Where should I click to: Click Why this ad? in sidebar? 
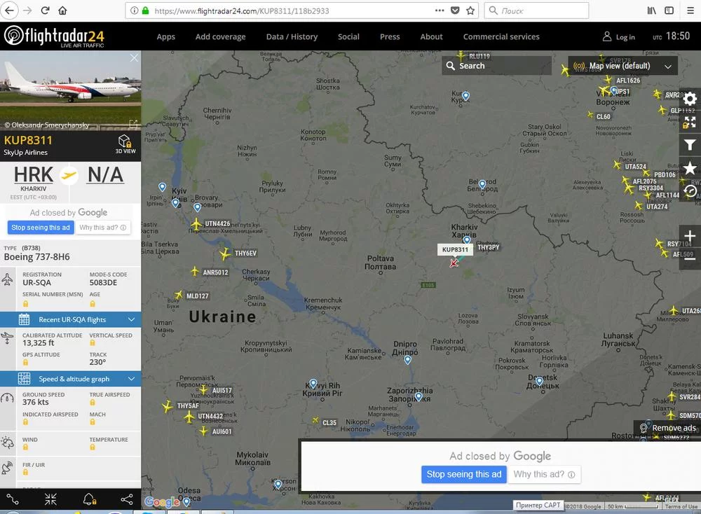(103, 228)
